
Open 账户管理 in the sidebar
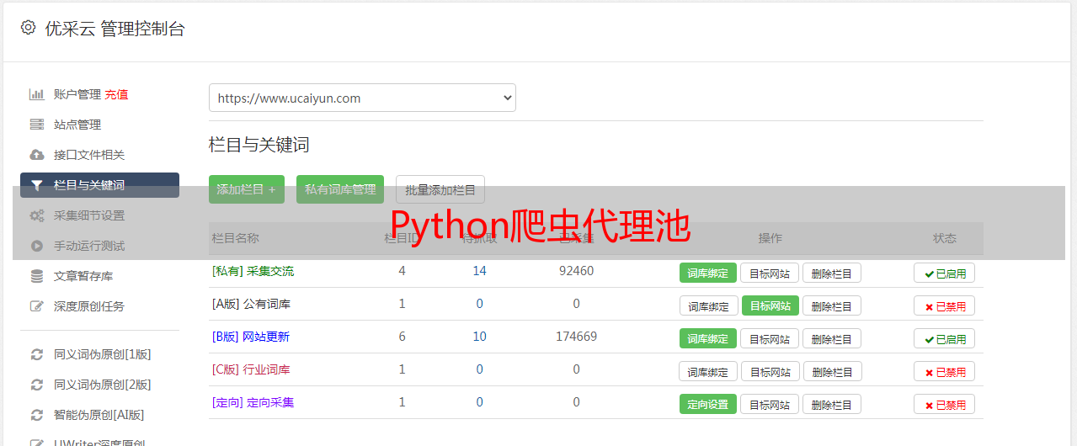click(x=77, y=94)
